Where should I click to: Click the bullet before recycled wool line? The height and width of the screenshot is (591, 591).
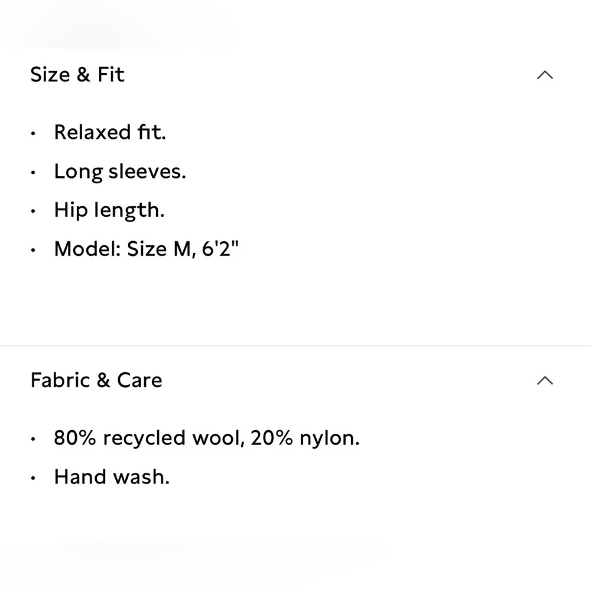coord(33,439)
